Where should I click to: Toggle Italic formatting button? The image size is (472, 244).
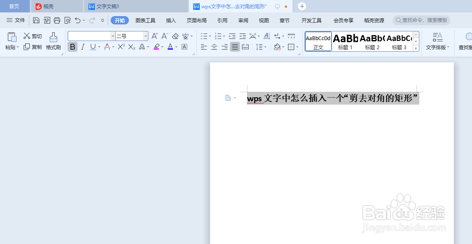tap(83, 47)
